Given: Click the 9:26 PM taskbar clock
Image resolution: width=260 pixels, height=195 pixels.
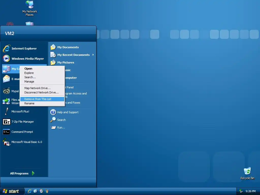Looking at the screenshot, I should [251, 191].
